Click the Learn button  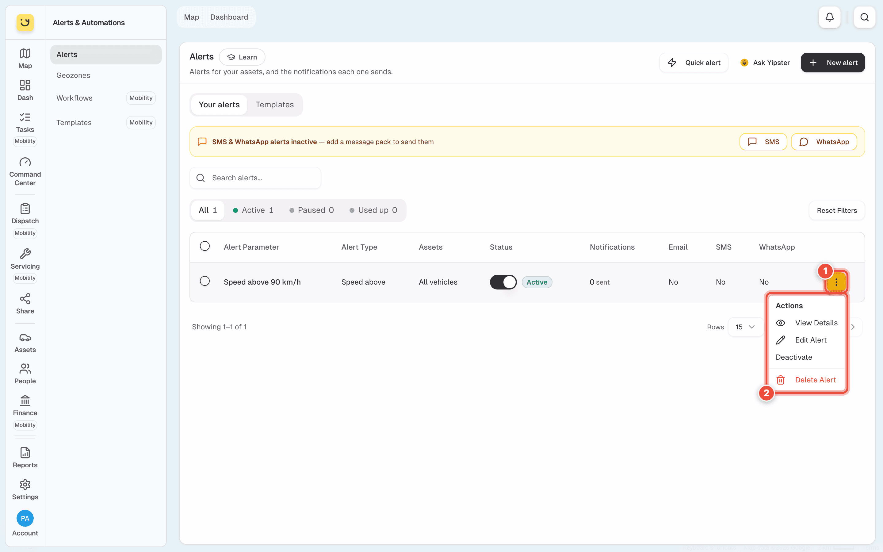(242, 57)
